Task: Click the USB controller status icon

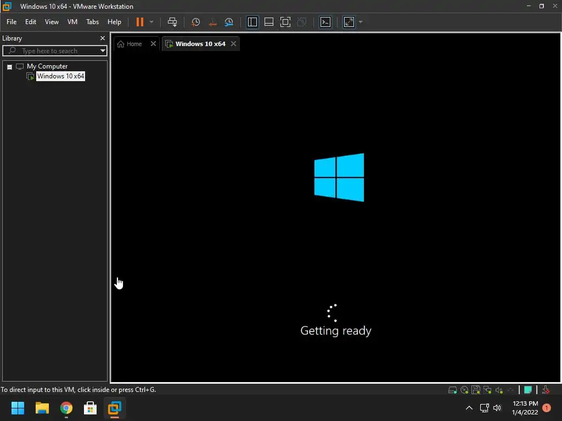Action: coord(510,390)
